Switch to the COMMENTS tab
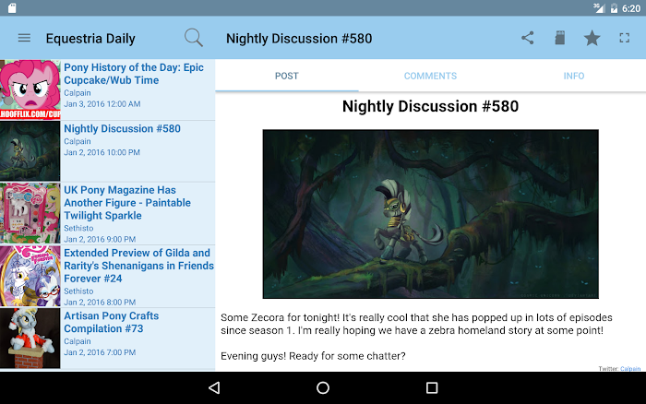The width and height of the screenshot is (646, 404). tap(430, 76)
